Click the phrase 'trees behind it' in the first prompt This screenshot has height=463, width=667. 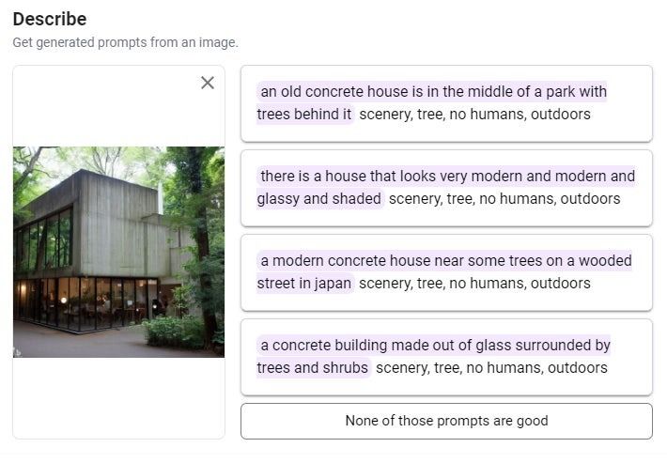[304, 115]
